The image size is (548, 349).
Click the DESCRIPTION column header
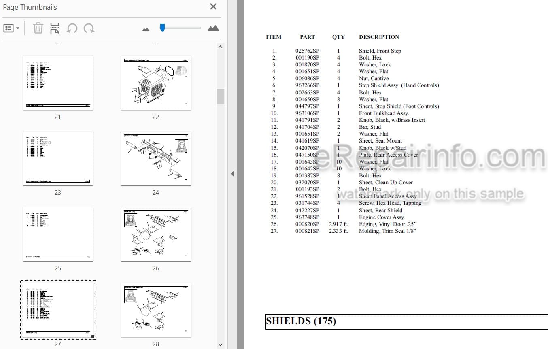[379, 37]
